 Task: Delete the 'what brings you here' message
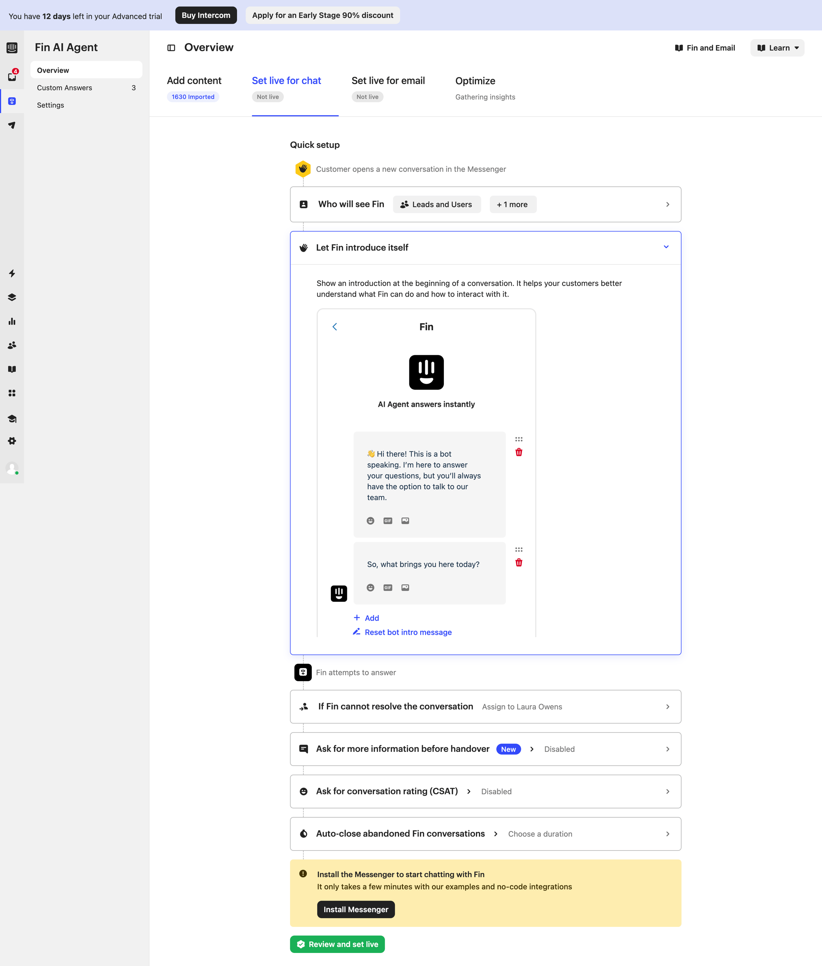tap(519, 562)
